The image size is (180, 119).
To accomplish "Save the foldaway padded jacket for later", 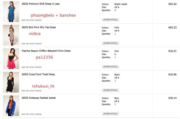I will click(x=28, y=114).
